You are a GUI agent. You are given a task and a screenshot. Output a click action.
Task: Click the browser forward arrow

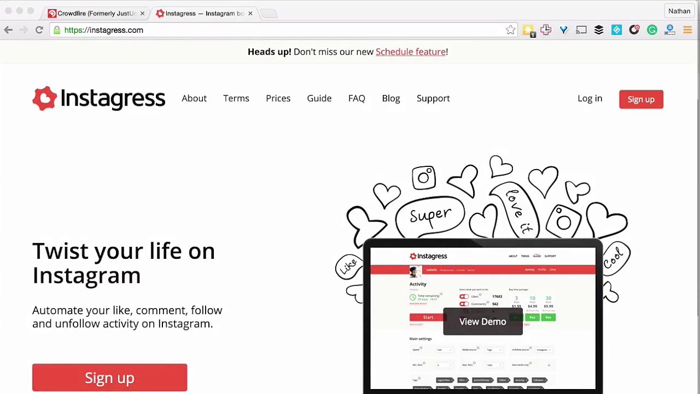coord(24,30)
